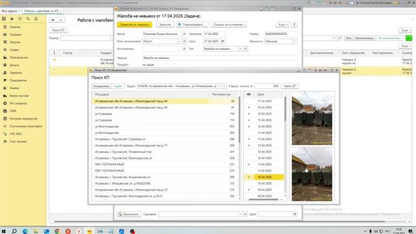
Task: Go forward with the right arrow button
Action: click(60, 20)
